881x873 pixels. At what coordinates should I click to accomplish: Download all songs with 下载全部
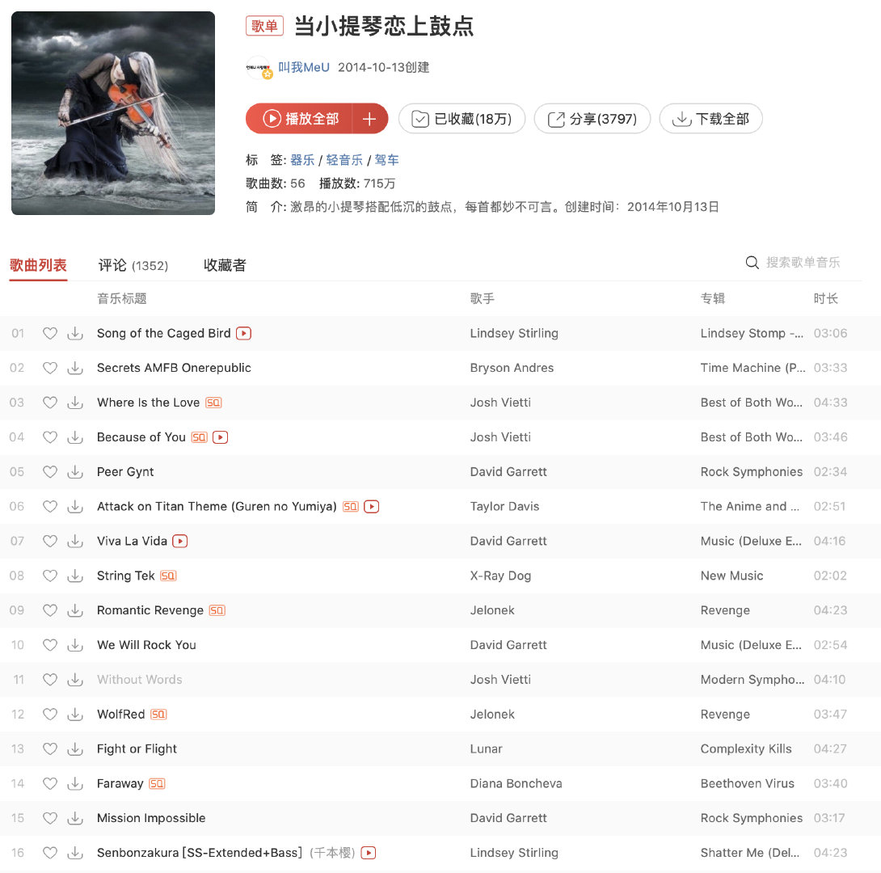click(710, 119)
